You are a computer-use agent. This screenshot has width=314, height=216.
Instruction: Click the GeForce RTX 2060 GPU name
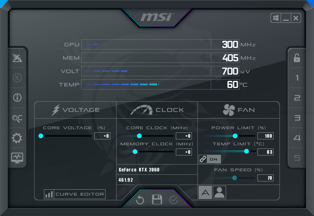point(139,170)
